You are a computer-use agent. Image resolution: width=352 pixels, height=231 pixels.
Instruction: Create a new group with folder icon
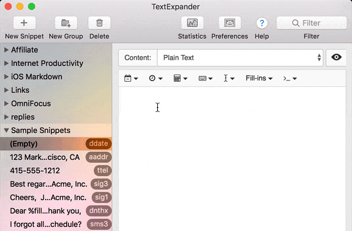66,23
